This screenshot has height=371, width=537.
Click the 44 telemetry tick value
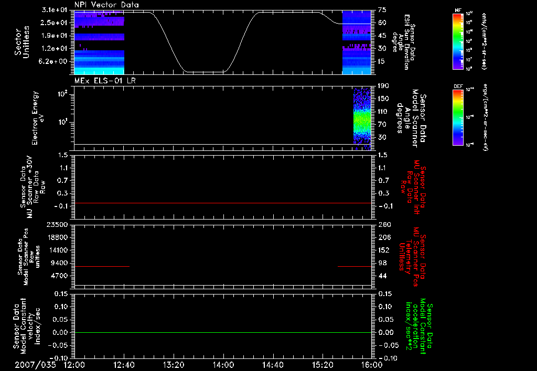click(x=382, y=276)
